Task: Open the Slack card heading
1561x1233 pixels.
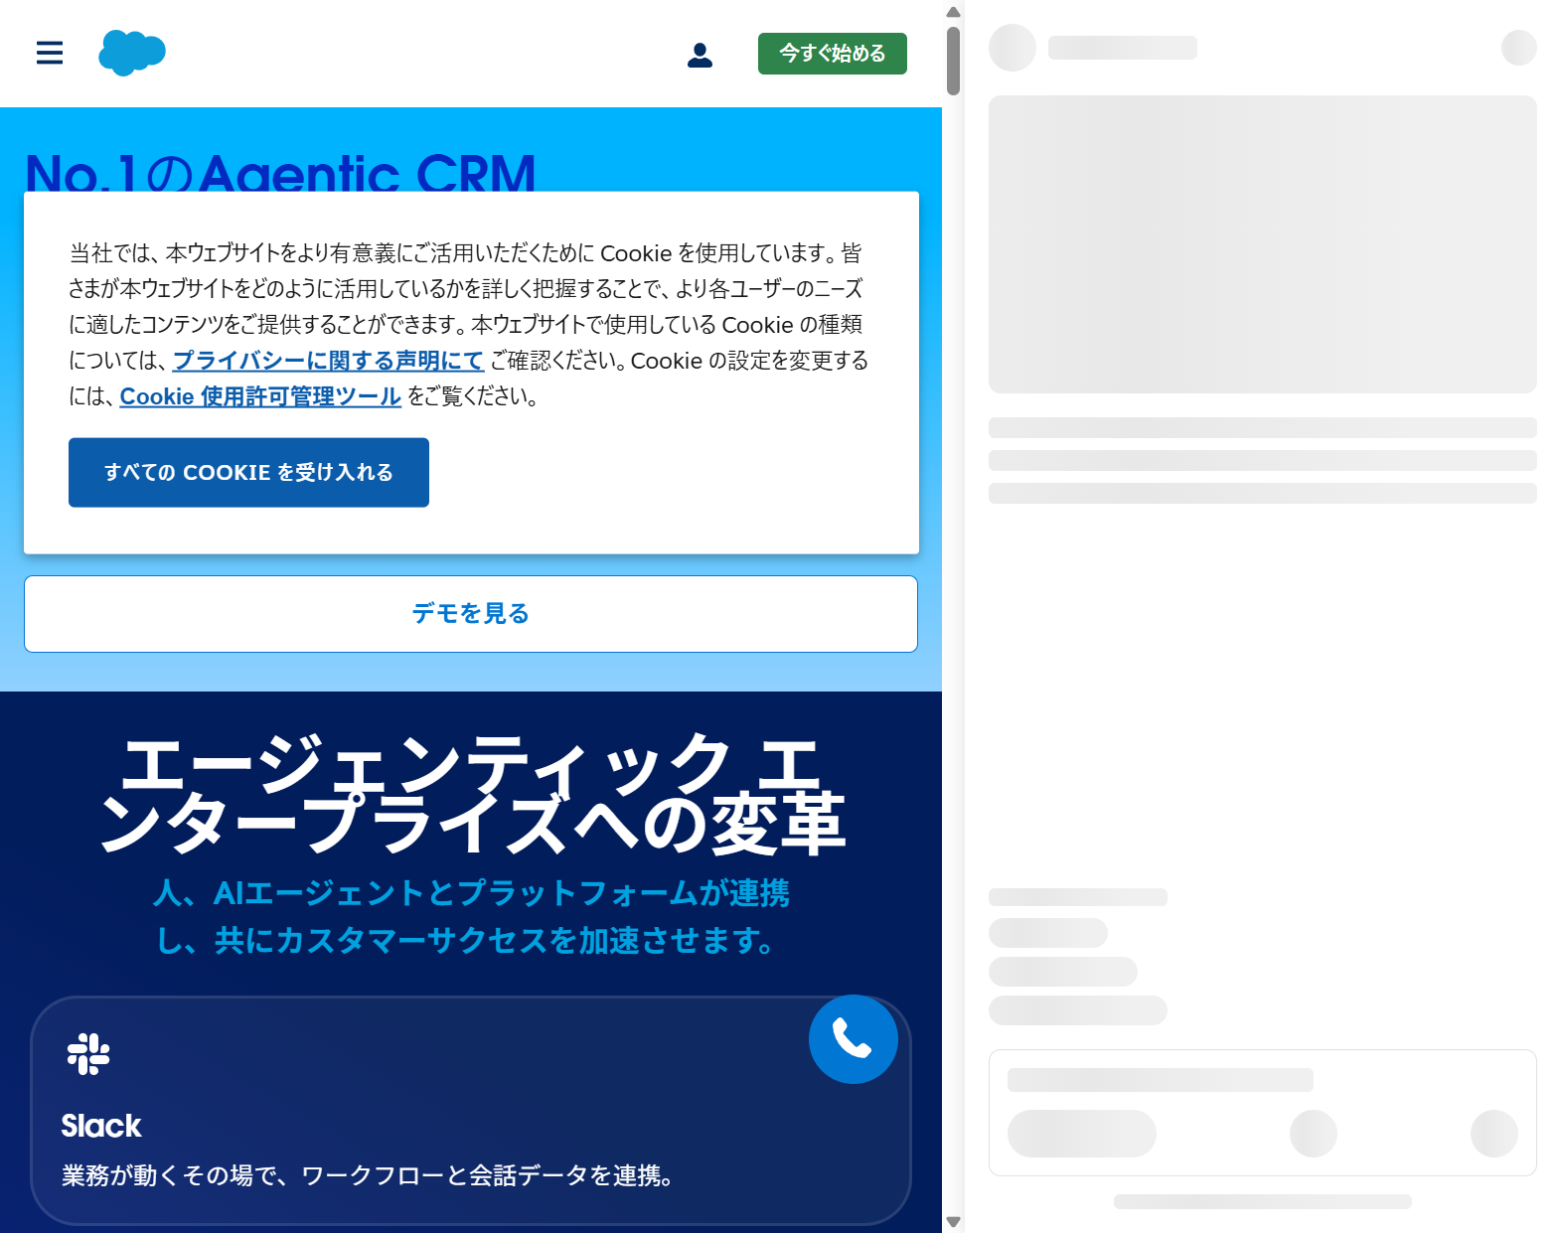Action: [101, 1126]
